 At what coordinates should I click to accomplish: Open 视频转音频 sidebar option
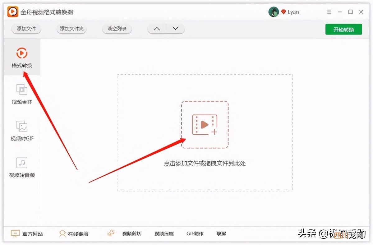pos(22,167)
